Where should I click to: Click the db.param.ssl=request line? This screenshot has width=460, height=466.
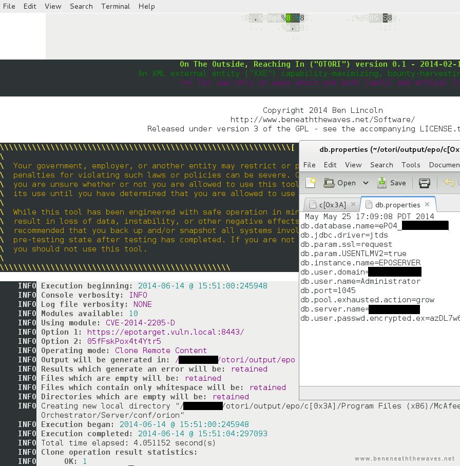pos(346,244)
